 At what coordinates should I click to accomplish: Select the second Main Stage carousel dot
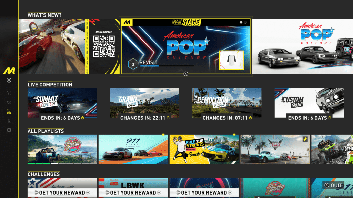(x=245, y=22)
